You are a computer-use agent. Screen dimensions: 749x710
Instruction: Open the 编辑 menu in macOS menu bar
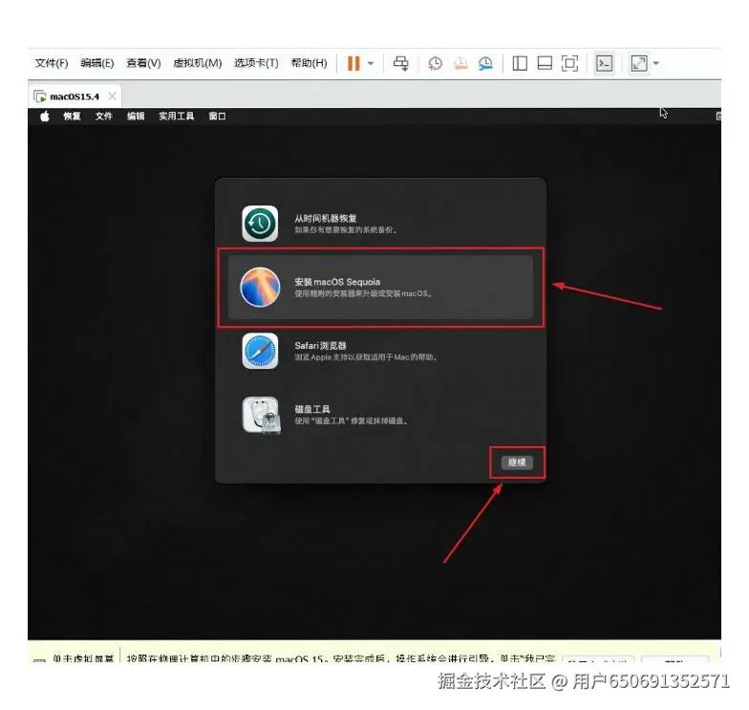click(x=136, y=117)
